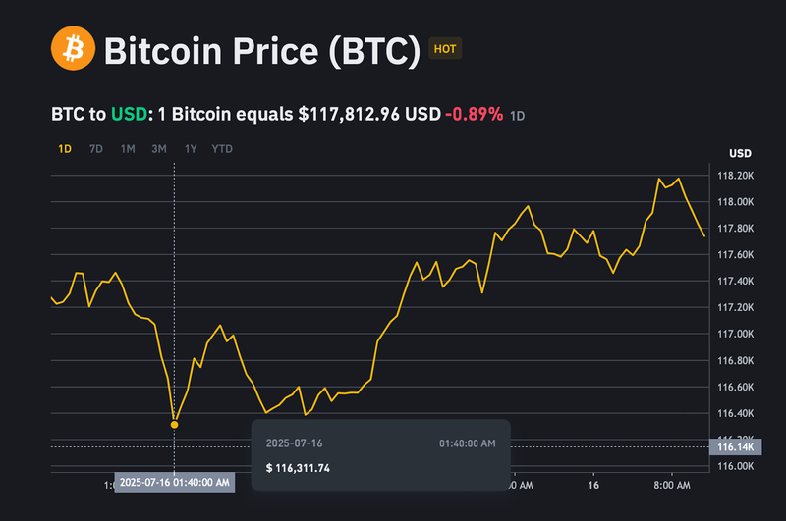This screenshot has width=786, height=521.
Task: Click the 117.00K price axis label
Action: [x=736, y=334]
